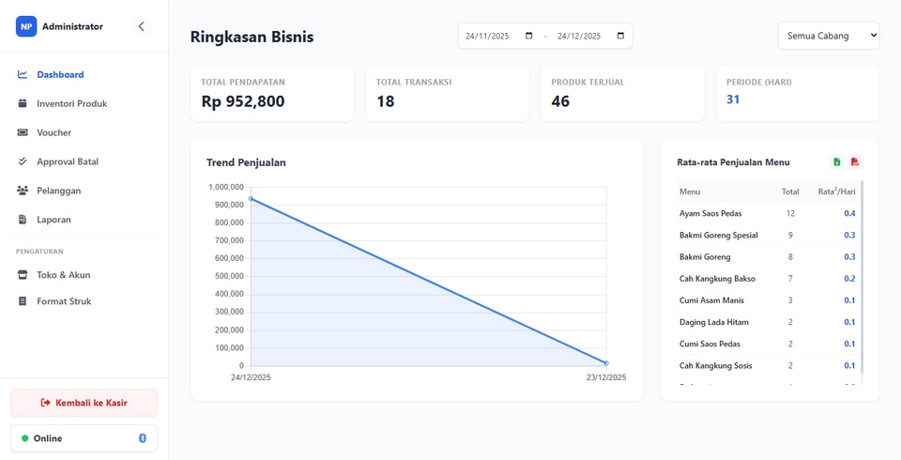
Task: Export menu averages to Excel
Action: click(837, 161)
